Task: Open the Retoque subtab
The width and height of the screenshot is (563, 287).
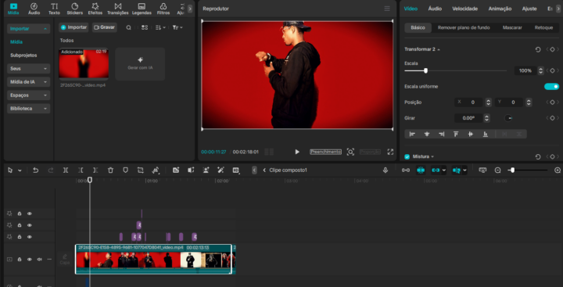Action: click(543, 27)
